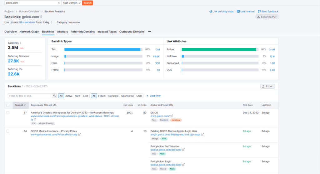The width and height of the screenshot is (320, 174).
Task: Switch to the Overview tab
Action: (11, 32)
